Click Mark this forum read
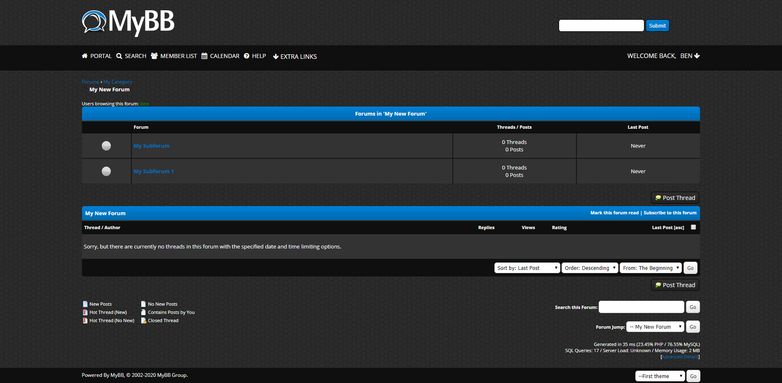Viewport: 782px width, 383px height. [x=614, y=213]
